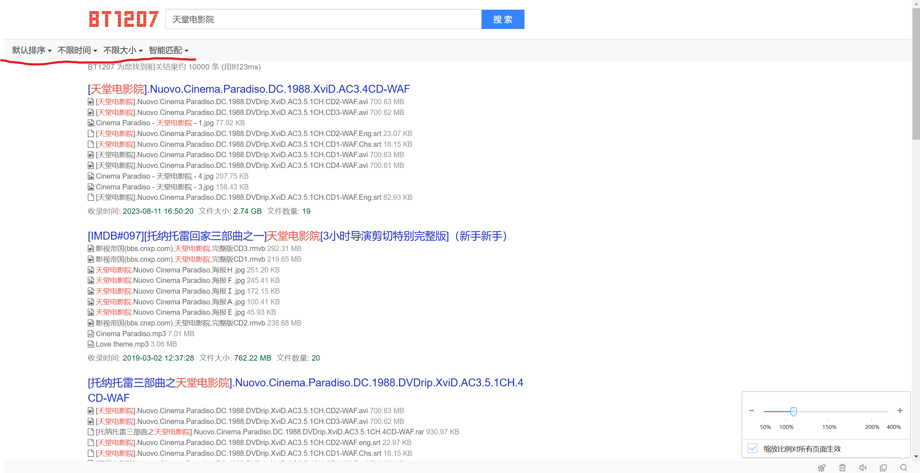Click the page scrollbar down arrow

[x=916, y=456]
